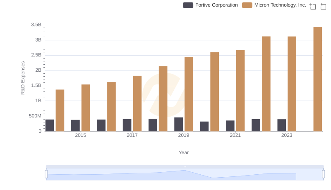Click the 2021 x-axis label

click(235, 135)
